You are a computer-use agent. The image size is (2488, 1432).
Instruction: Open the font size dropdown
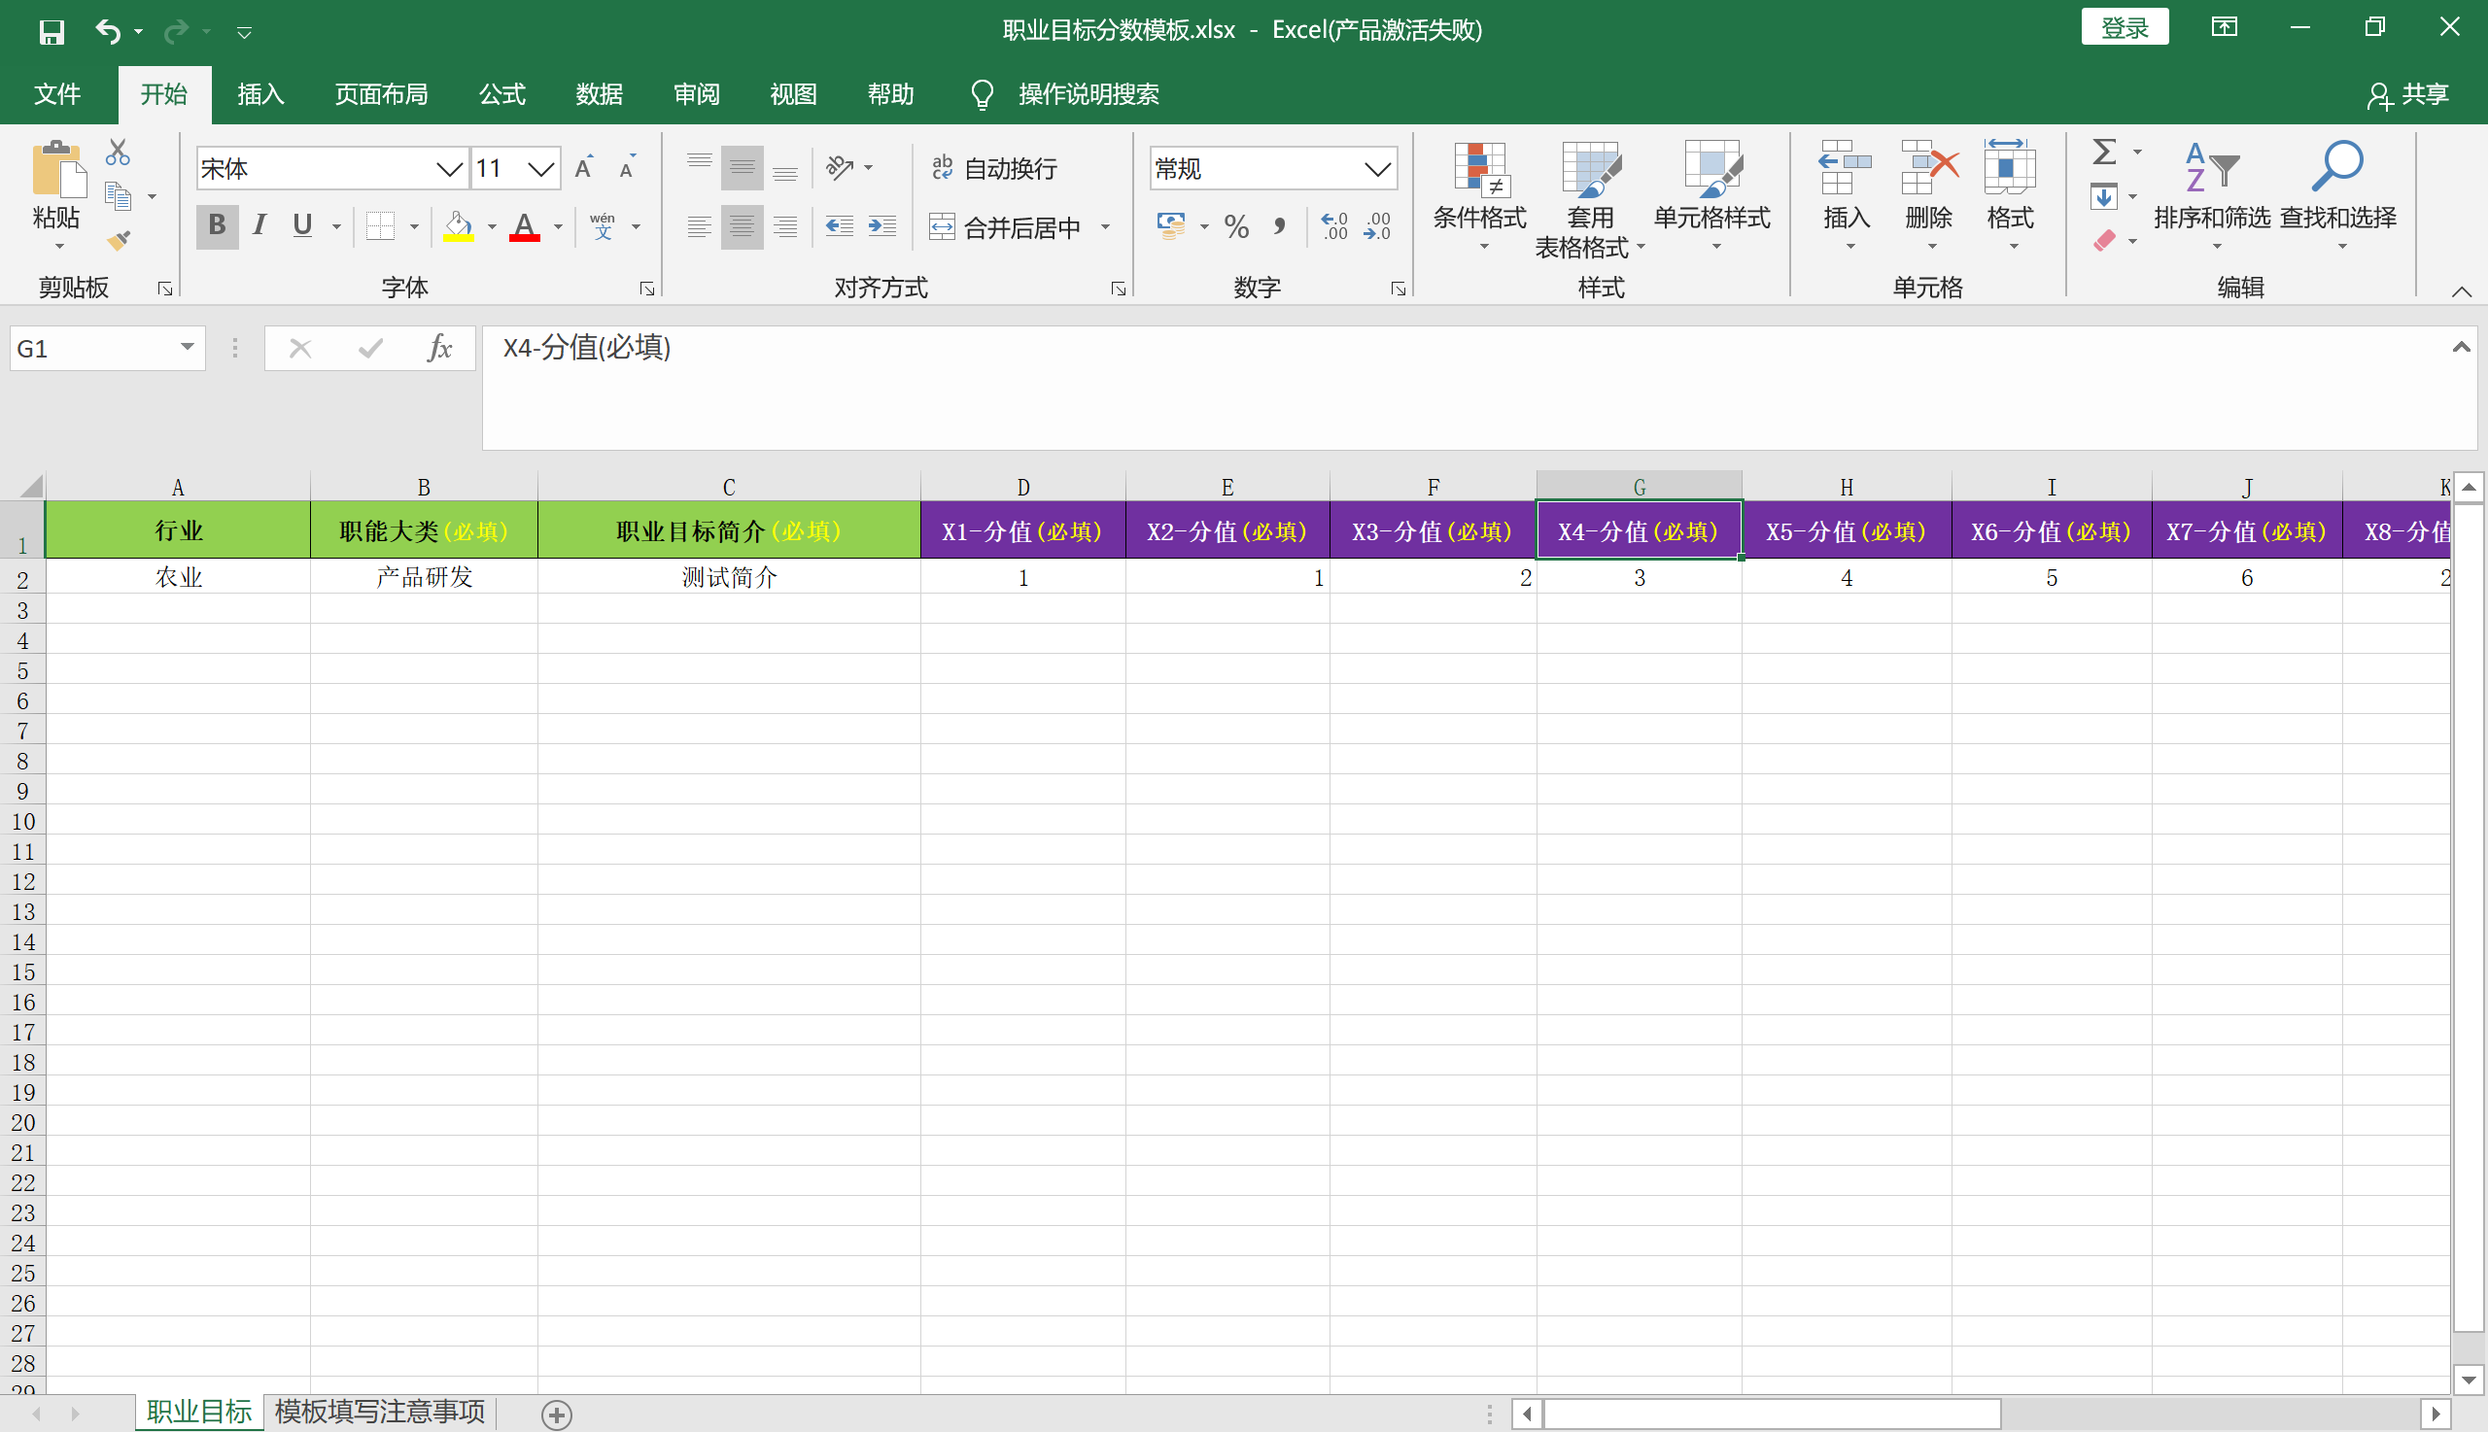[539, 168]
